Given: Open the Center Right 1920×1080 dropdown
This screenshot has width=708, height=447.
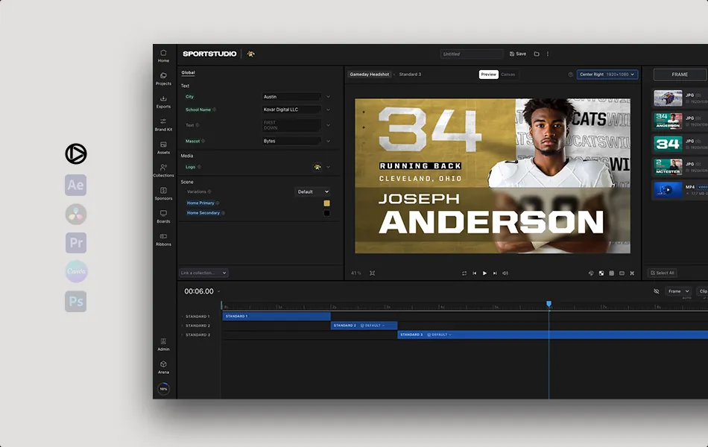Looking at the screenshot, I should [x=607, y=74].
